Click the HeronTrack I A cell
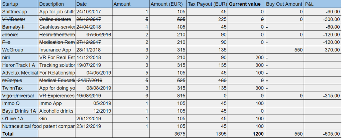The width and height of the screenshot is (342, 138). [x=19, y=65]
